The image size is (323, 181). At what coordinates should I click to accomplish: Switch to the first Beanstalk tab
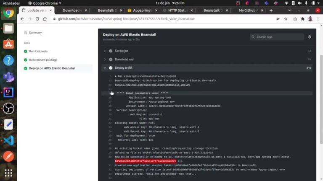(x=107, y=10)
